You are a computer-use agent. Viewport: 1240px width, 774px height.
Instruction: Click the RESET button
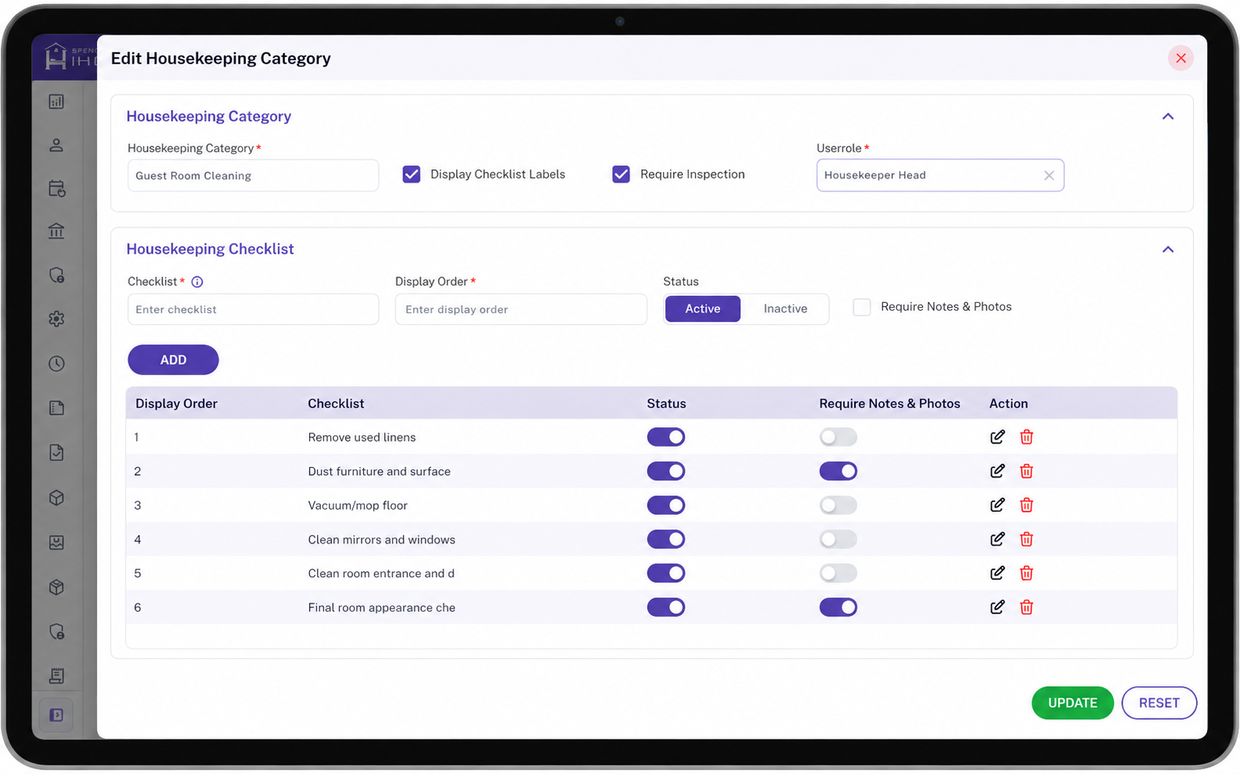tap(1159, 703)
